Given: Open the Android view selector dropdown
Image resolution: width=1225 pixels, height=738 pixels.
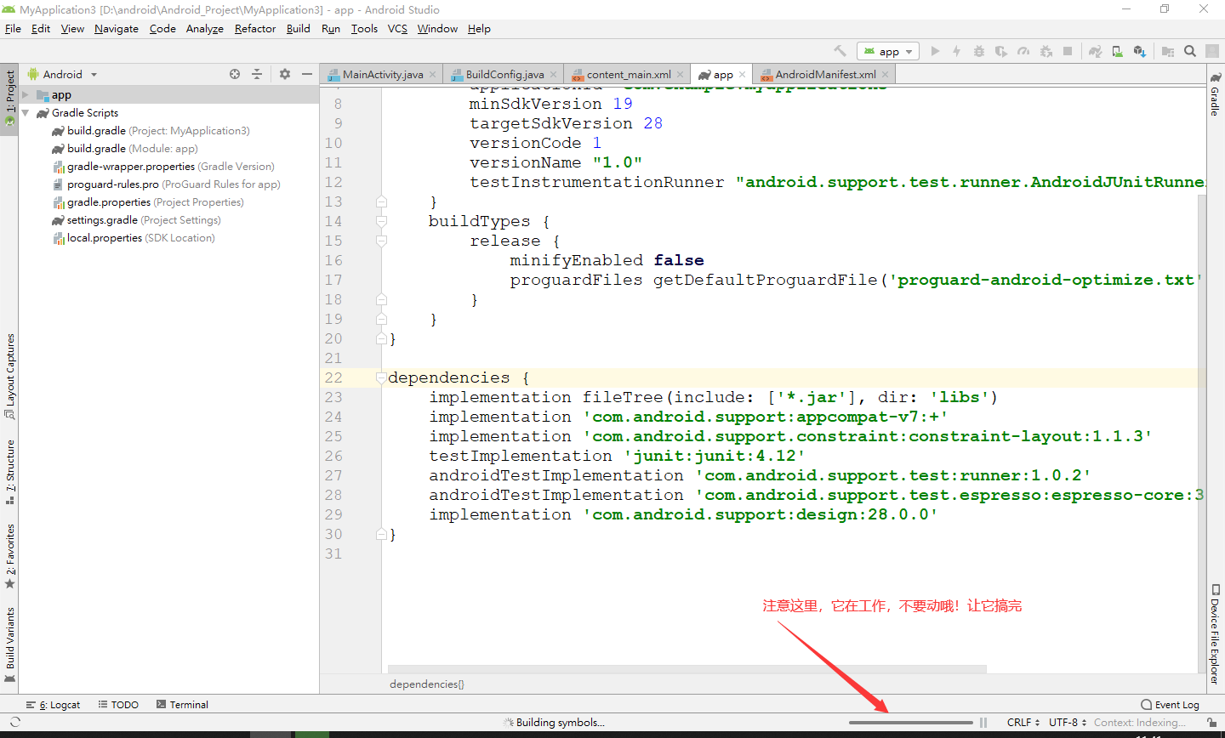Looking at the screenshot, I should [63, 74].
